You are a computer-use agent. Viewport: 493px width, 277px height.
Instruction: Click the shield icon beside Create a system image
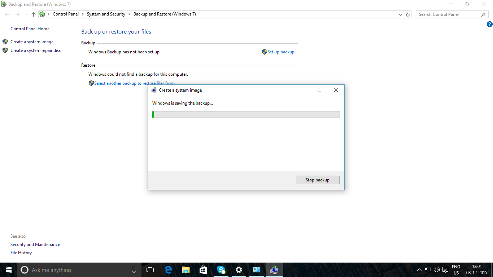pyautogui.click(x=5, y=42)
